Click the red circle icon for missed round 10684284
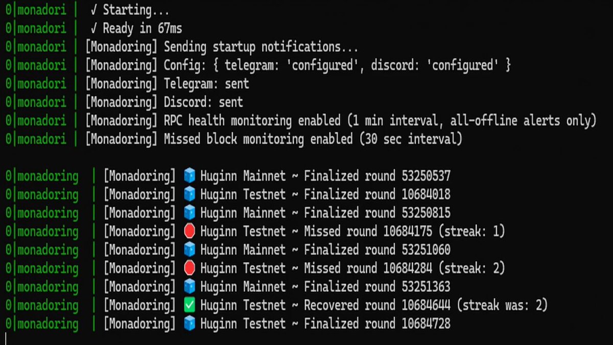This screenshot has width=613, height=345. (190, 268)
